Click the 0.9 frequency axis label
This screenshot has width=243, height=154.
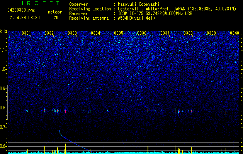(x=3, y=89)
